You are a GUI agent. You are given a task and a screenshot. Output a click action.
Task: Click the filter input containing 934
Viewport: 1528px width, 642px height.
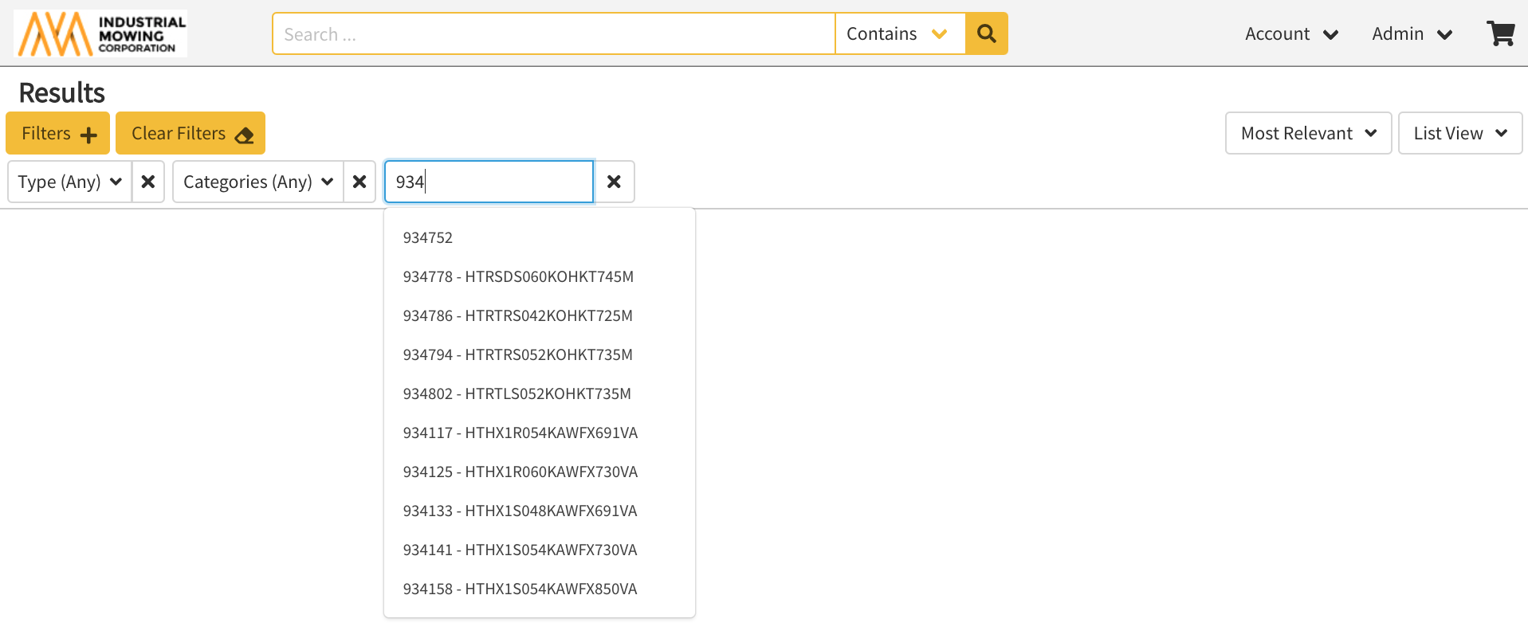click(489, 182)
